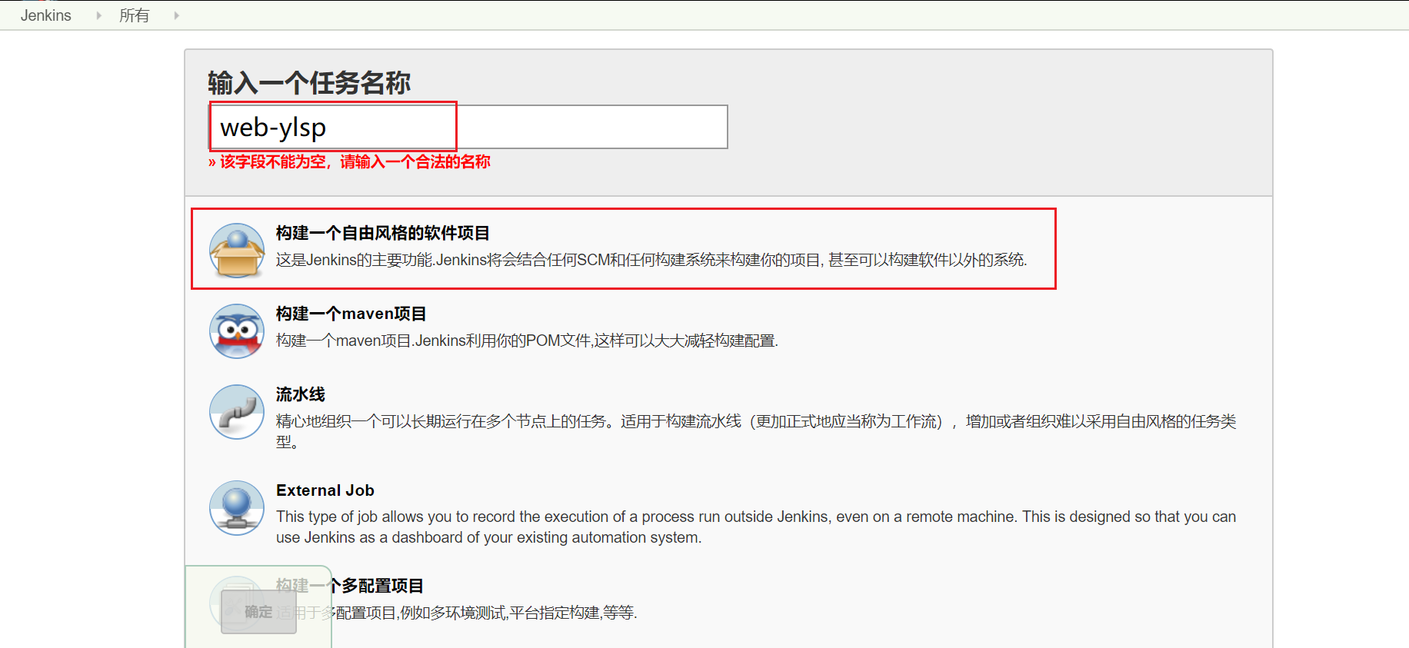Screen dimensions: 1409x648
Task: Select the freestyle project box icon
Action: [x=237, y=251]
